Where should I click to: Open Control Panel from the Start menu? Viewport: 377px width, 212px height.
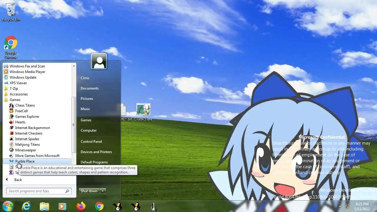tap(91, 142)
